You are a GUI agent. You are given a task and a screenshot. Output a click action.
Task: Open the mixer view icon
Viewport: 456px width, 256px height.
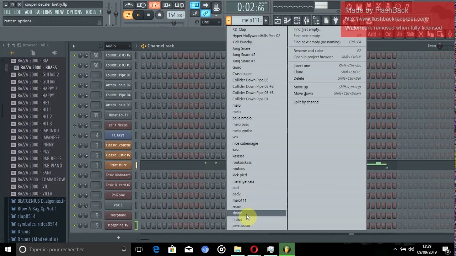[306, 21]
